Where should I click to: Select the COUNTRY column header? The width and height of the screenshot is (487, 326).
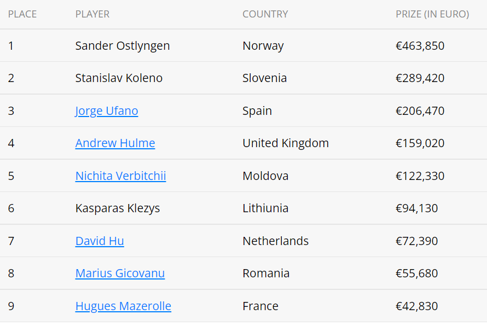point(265,14)
